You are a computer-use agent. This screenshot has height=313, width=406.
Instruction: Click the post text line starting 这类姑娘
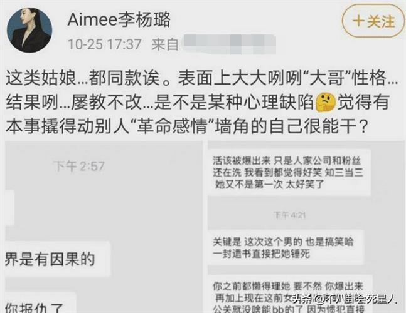(x=202, y=78)
